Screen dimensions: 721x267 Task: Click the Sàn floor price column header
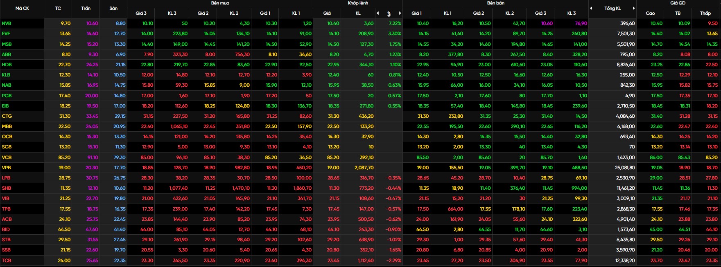point(113,8)
